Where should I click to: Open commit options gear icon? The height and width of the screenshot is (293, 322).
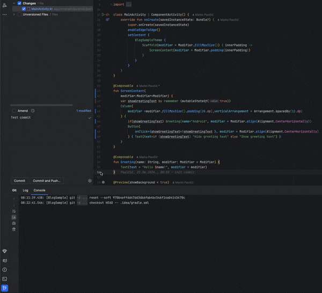(90, 181)
